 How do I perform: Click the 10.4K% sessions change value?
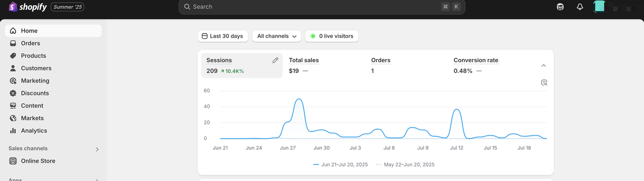point(232,71)
